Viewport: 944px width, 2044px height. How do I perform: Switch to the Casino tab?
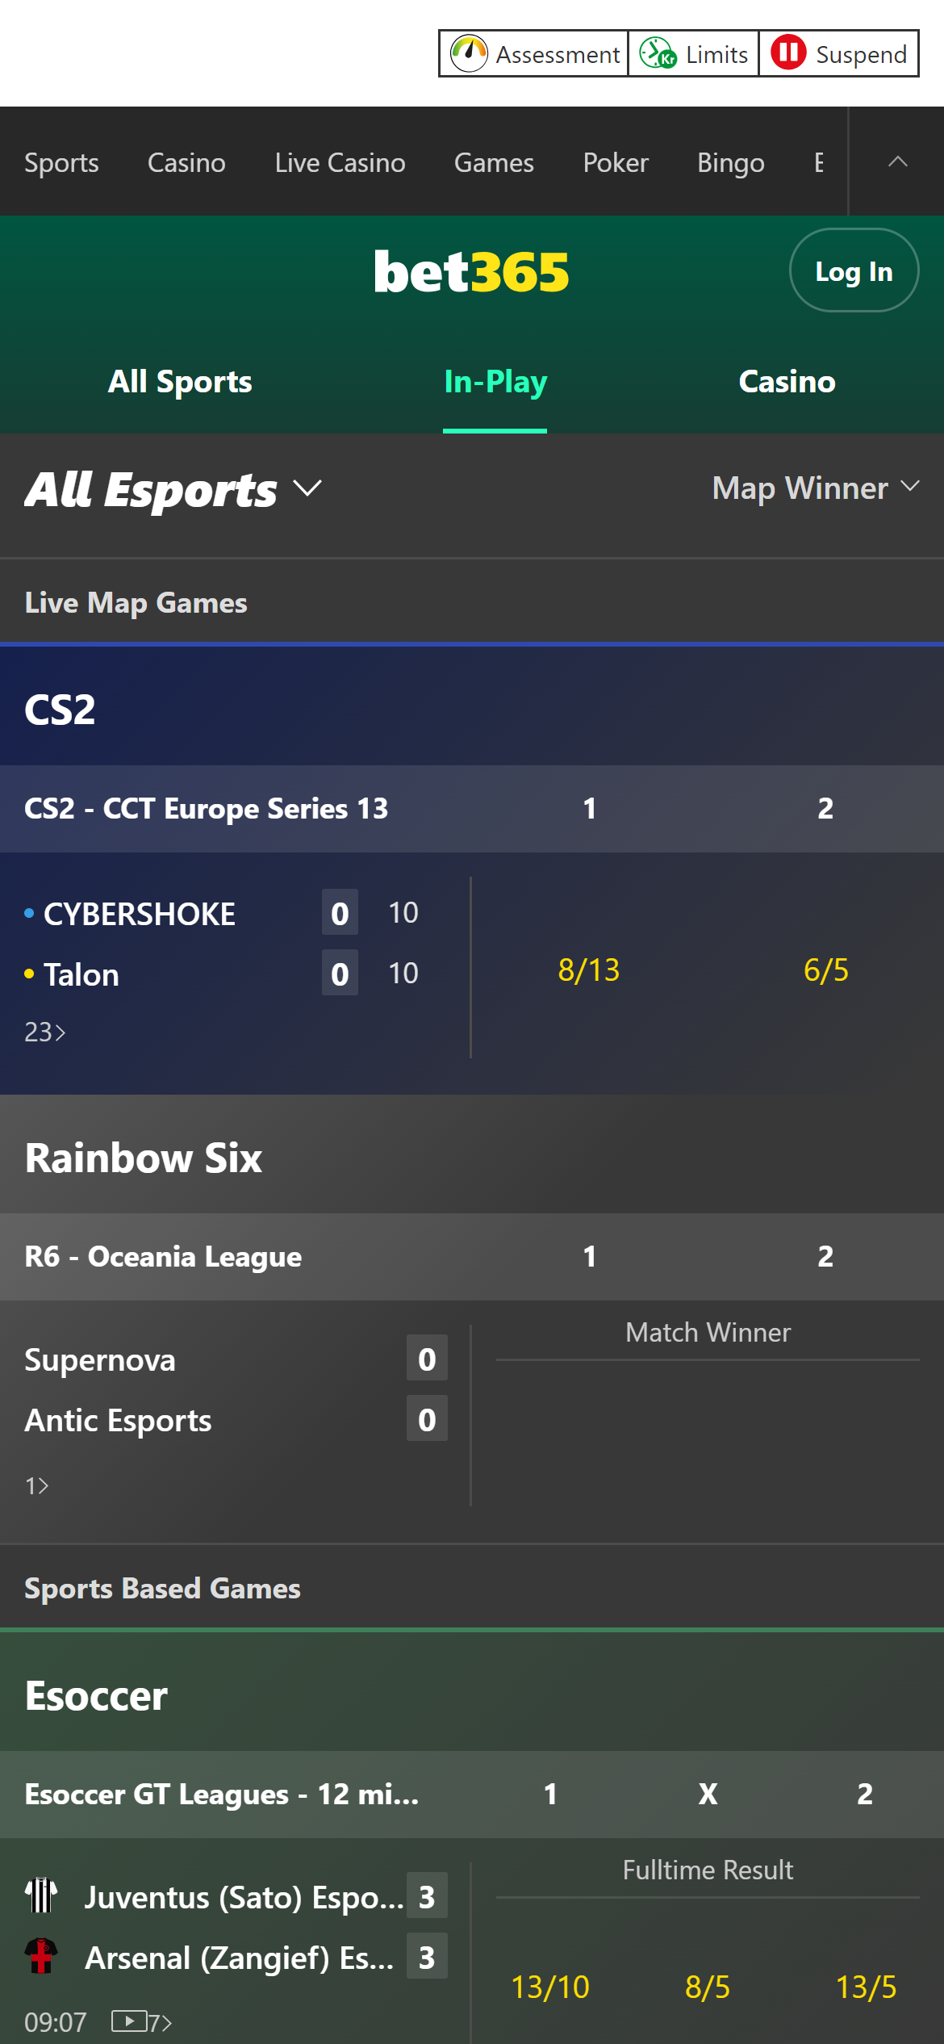786,381
